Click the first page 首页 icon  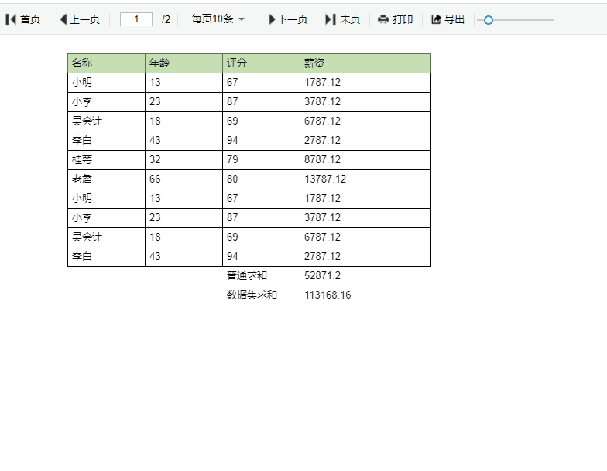(11, 19)
